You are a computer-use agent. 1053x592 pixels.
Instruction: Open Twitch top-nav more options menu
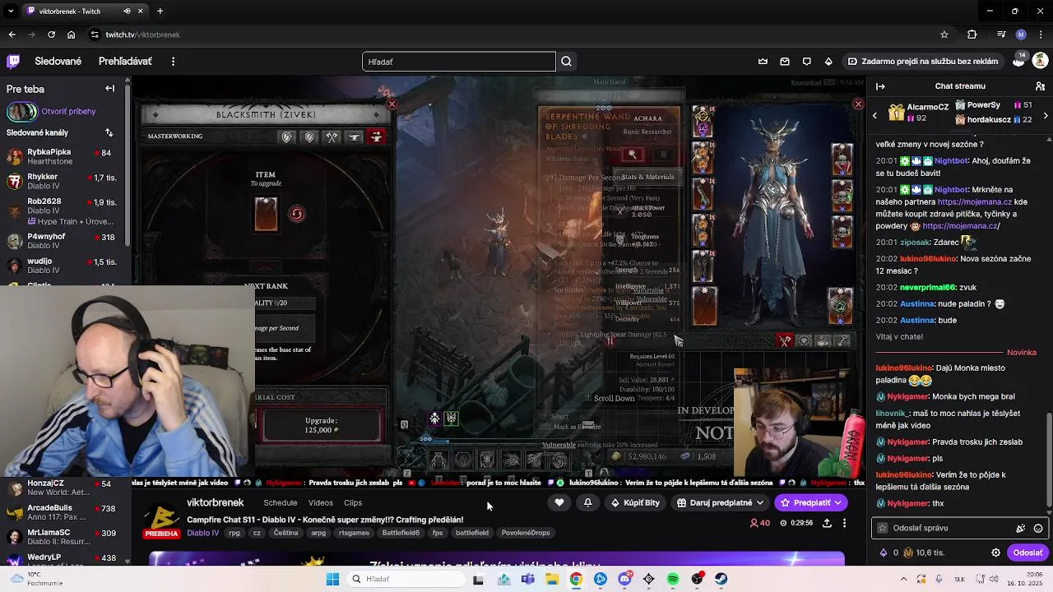(x=173, y=61)
